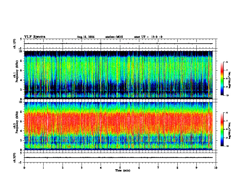Click the x-axis tick label "4"
This screenshot has width=243, height=188.
[101, 168]
